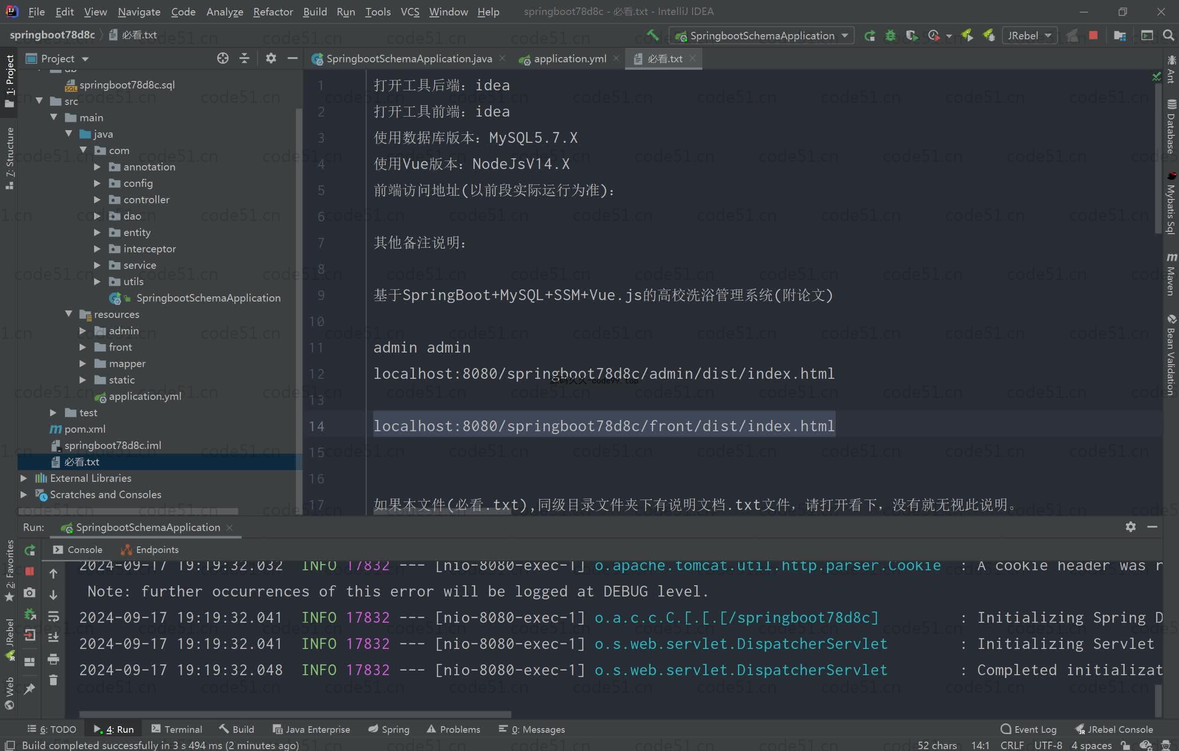Open Bean Validation tool window
This screenshot has height=751, width=1179.
click(1171, 355)
